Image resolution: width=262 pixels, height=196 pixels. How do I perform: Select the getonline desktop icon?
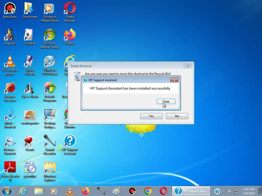pyautogui.click(x=30, y=170)
